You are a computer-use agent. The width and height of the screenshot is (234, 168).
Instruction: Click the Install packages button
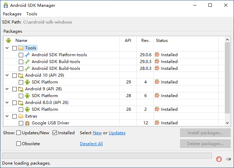tap(205, 133)
